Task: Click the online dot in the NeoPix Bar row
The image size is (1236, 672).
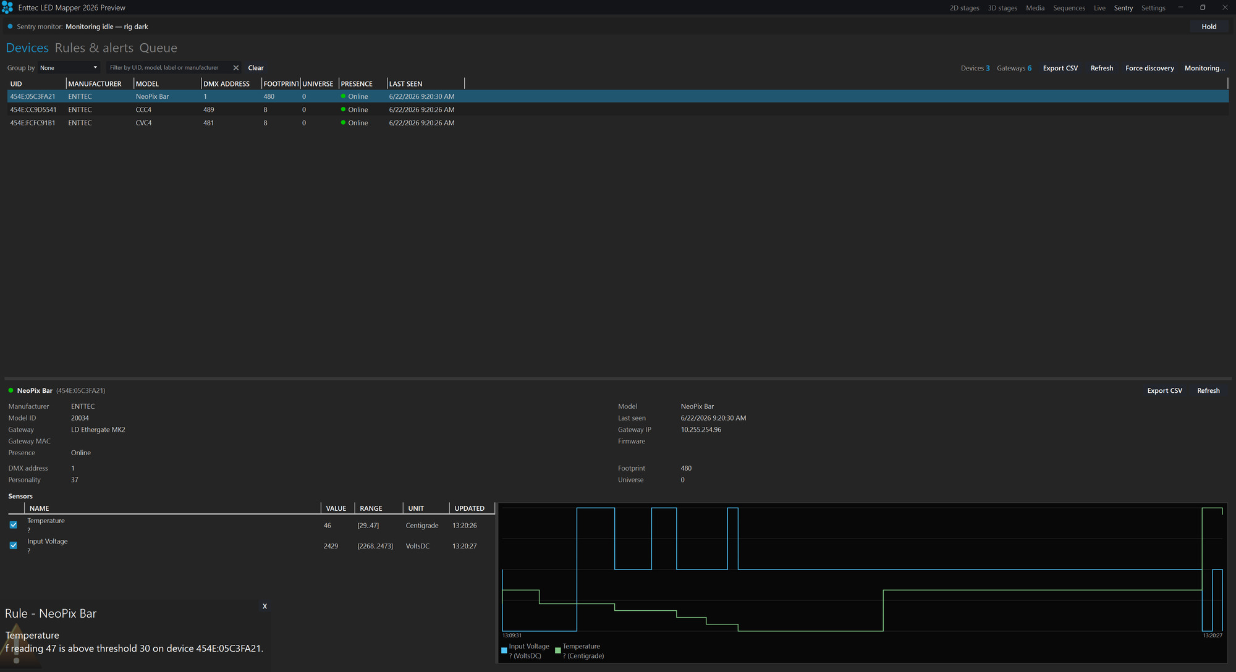Action: [343, 96]
